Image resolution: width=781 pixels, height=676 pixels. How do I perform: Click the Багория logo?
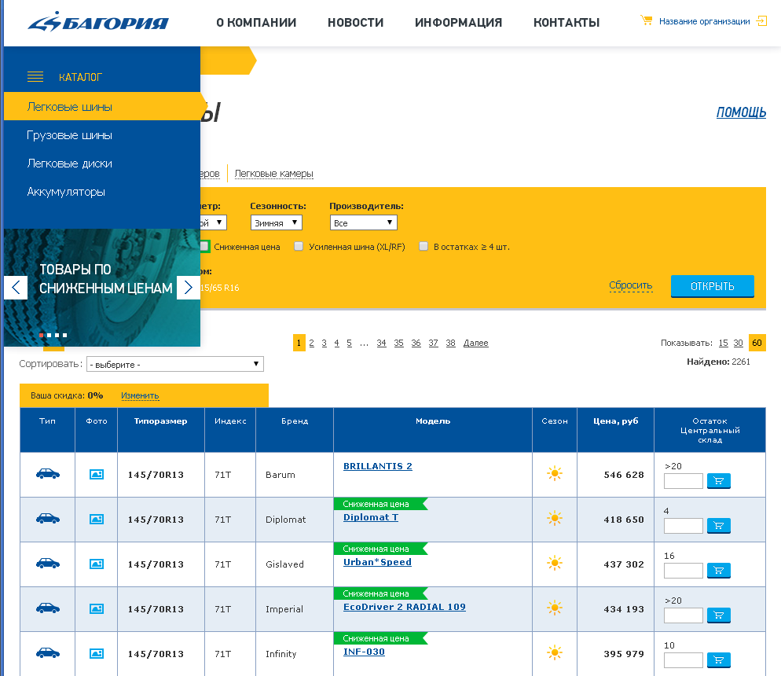98,22
